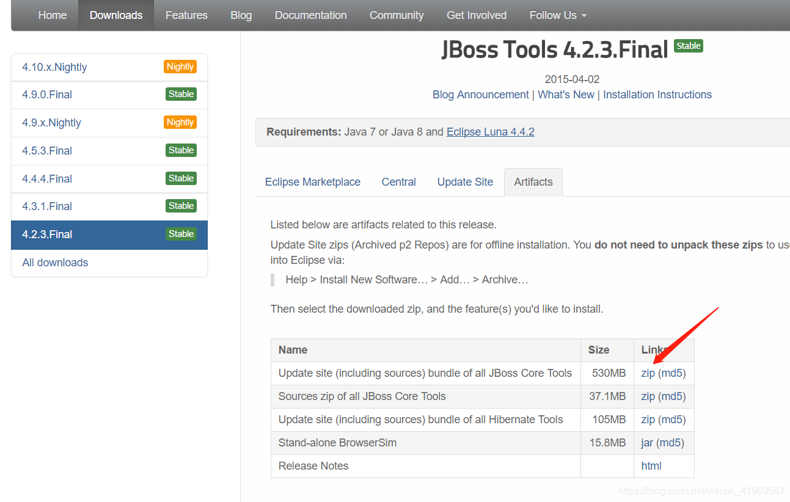790x502 pixels.
Task: Click the Stable badge beside the title
Action: point(689,46)
